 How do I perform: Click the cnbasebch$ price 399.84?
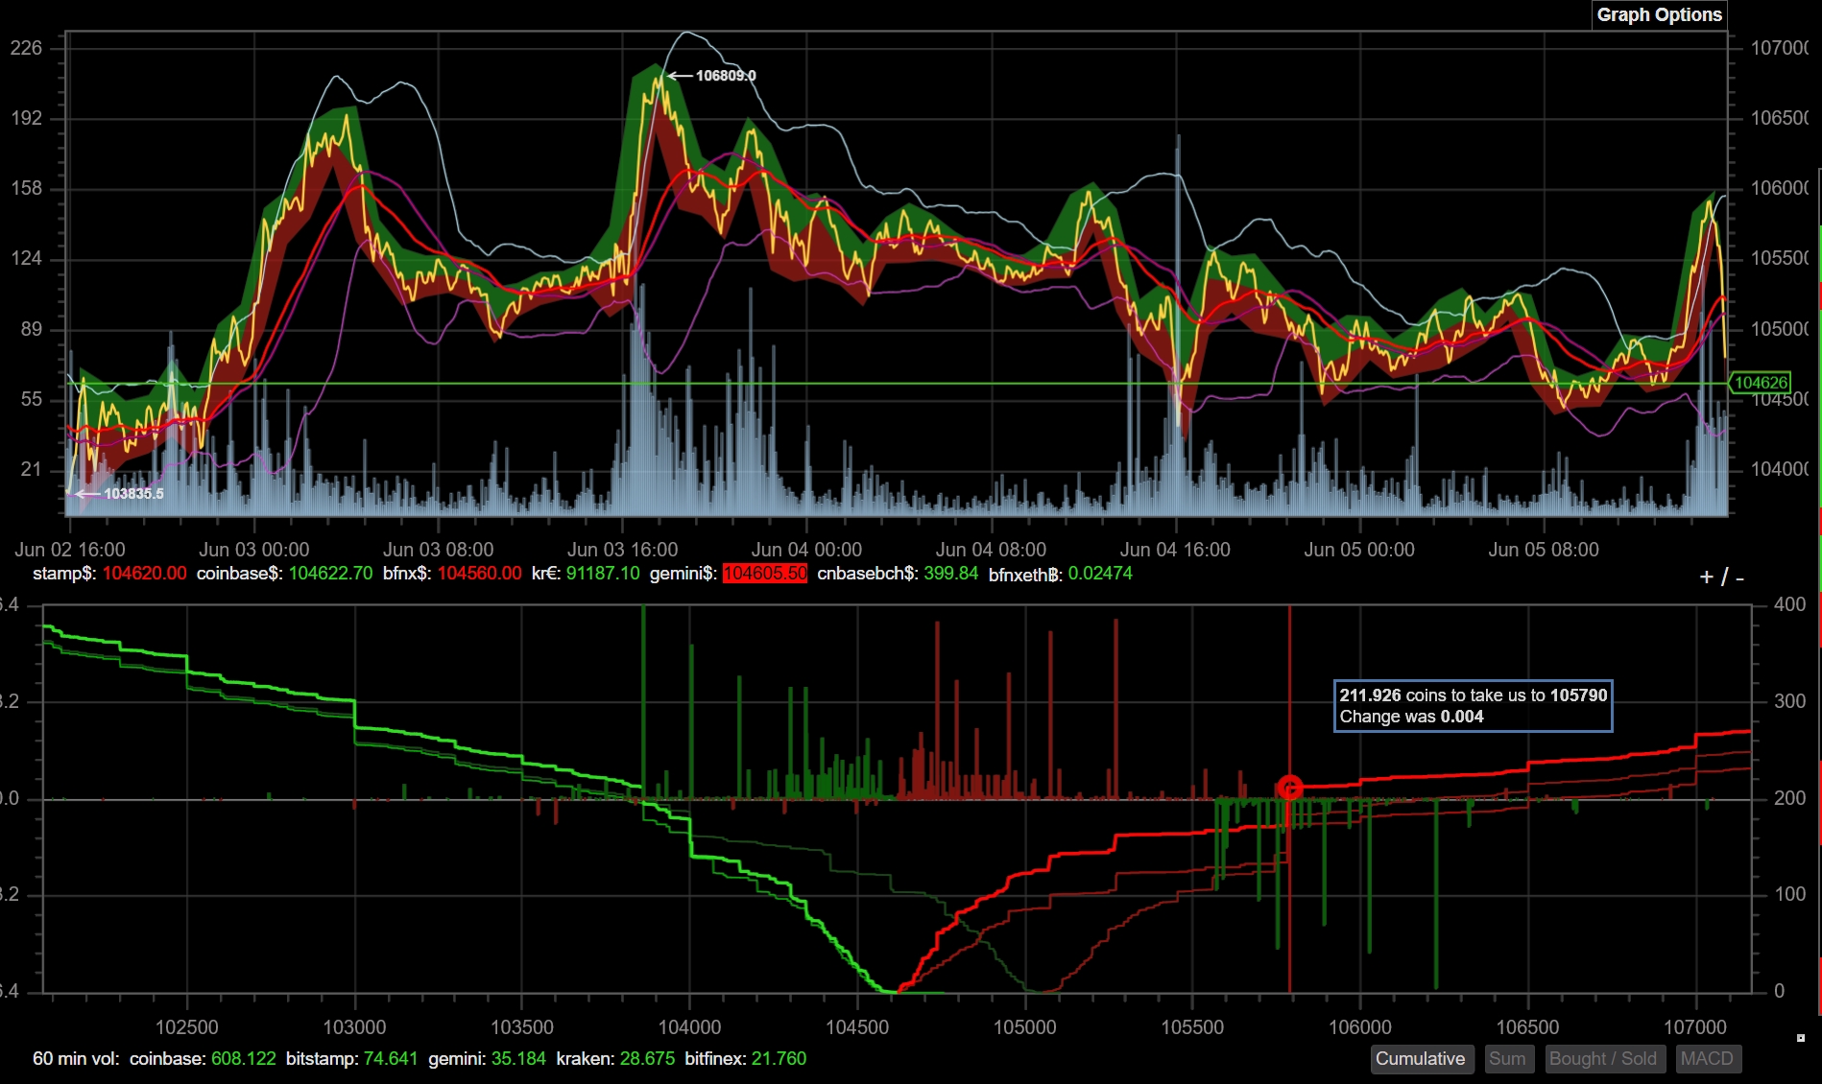950,574
